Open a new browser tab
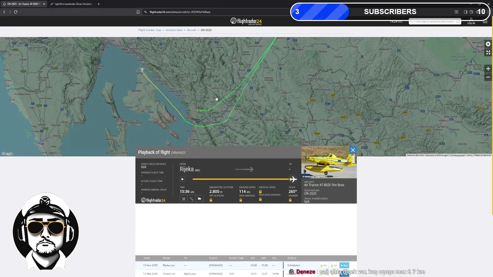 pos(99,4)
